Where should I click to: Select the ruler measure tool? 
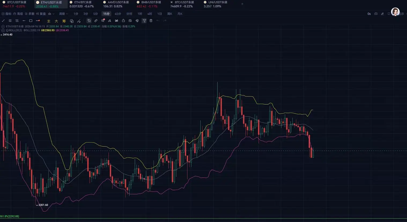96,21
